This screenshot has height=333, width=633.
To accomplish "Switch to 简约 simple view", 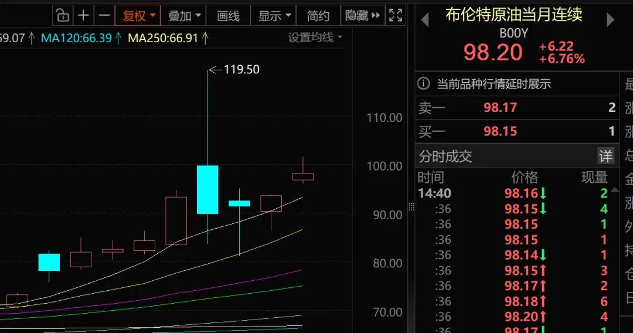I will (318, 16).
